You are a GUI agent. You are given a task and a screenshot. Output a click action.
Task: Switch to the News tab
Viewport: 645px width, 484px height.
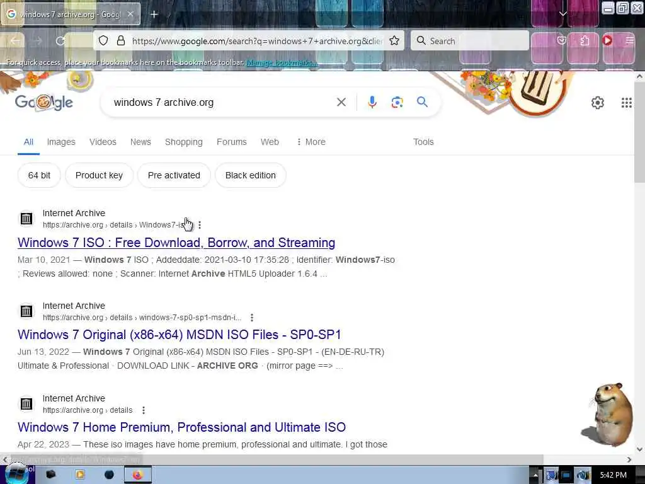click(x=140, y=142)
